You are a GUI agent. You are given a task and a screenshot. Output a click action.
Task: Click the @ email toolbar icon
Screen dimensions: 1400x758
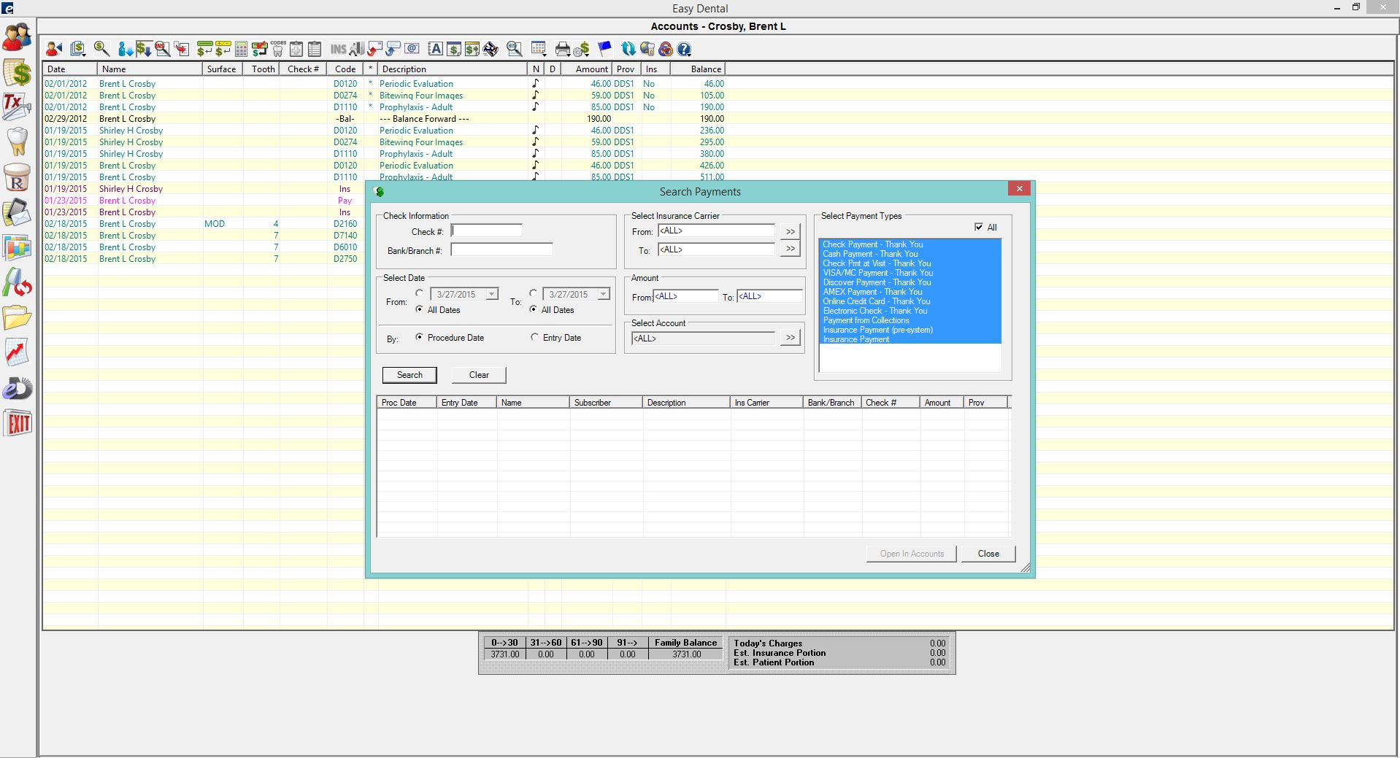tap(412, 49)
